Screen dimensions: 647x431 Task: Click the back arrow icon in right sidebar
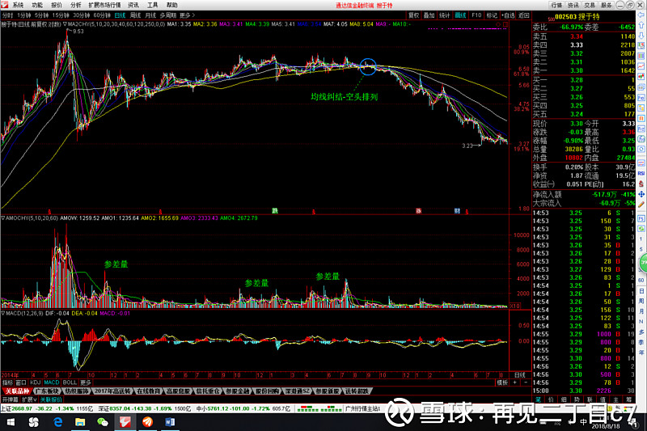click(x=641, y=15)
